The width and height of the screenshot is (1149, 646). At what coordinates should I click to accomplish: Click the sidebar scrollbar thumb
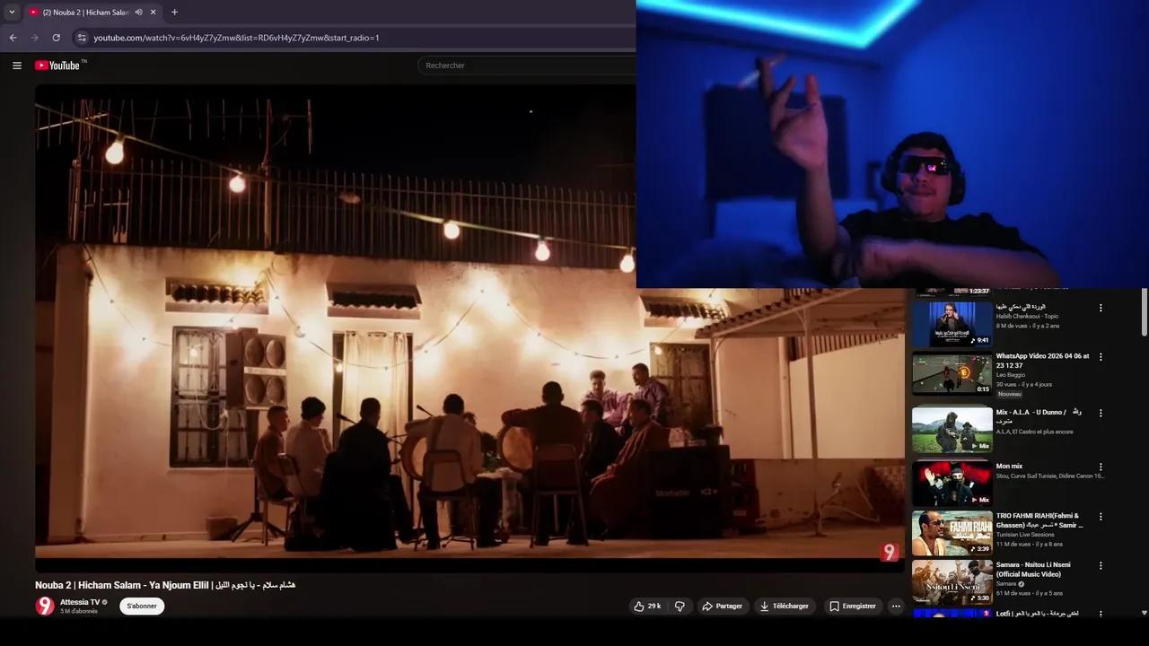click(x=1144, y=313)
